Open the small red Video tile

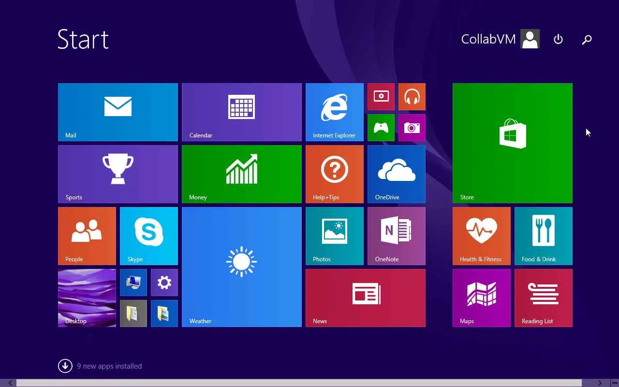[381, 97]
